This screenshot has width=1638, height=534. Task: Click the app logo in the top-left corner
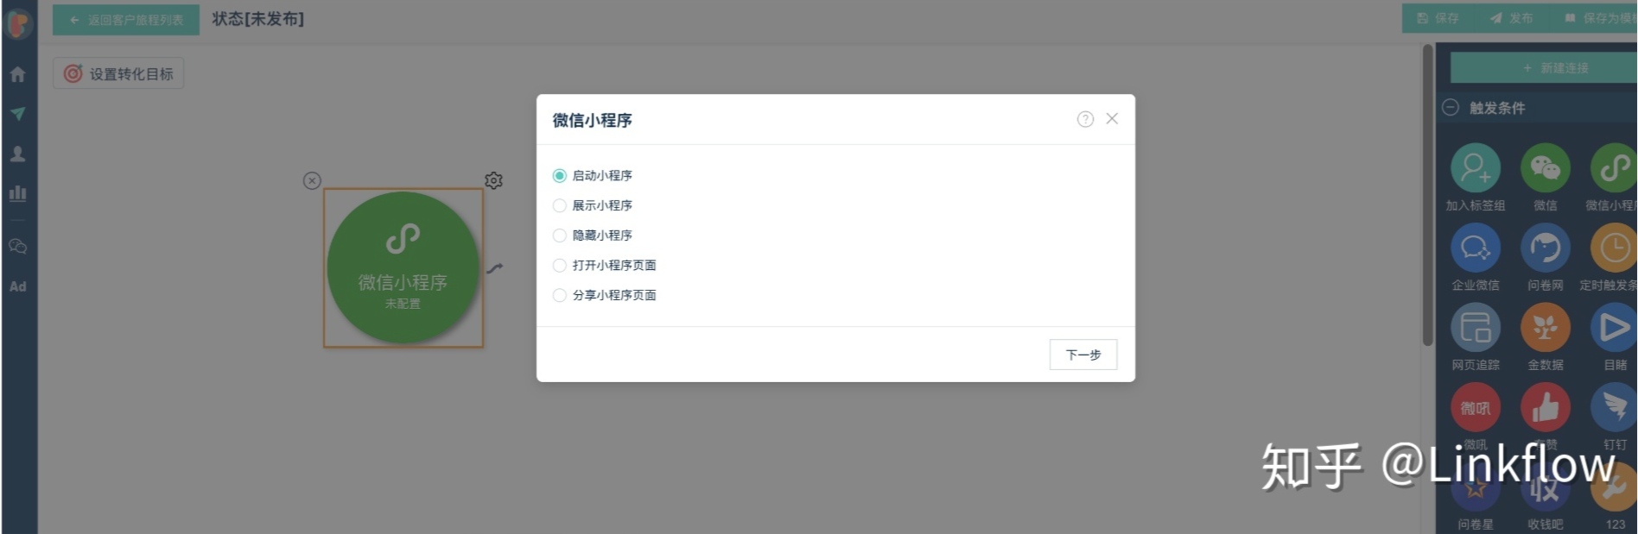coord(19,22)
